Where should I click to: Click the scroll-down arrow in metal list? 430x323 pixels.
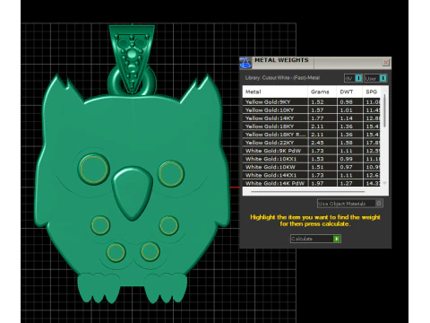point(384,183)
